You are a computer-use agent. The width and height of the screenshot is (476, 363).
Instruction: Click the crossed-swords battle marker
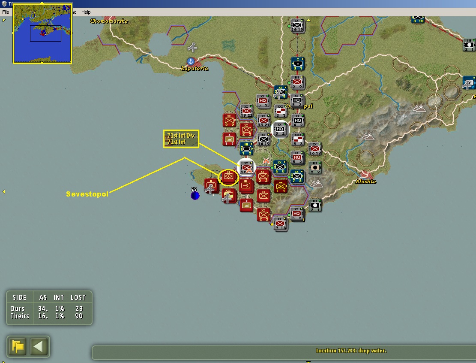(x=266, y=161)
